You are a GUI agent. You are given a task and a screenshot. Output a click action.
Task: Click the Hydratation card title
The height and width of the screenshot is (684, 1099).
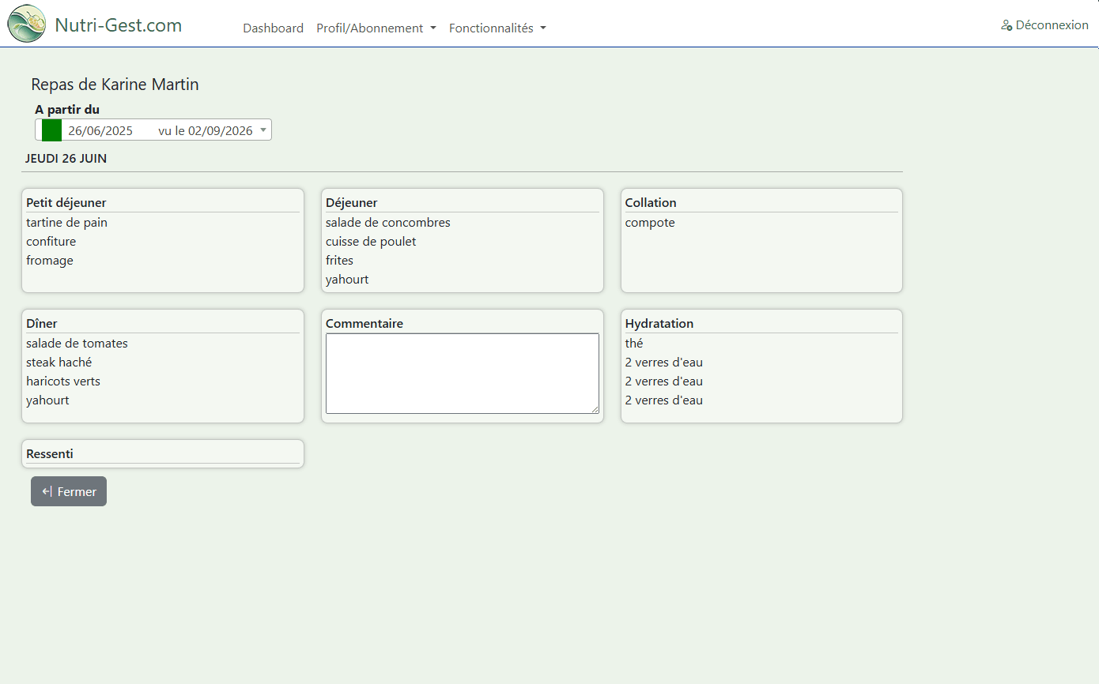pos(659,324)
